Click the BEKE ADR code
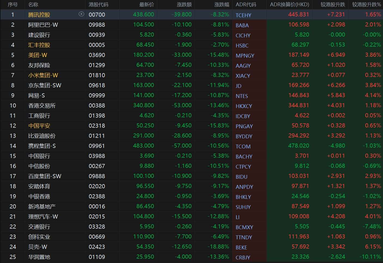The height and width of the screenshot is (263, 383). [241, 247]
